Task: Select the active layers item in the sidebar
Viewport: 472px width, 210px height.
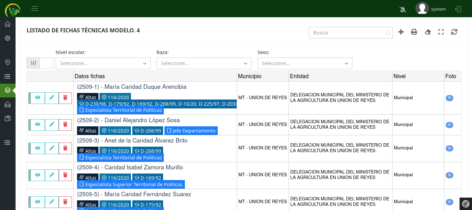Action: (8, 90)
